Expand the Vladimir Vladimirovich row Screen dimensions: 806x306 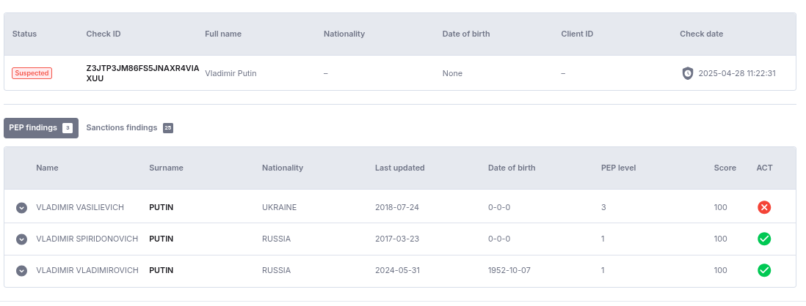pos(22,271)
